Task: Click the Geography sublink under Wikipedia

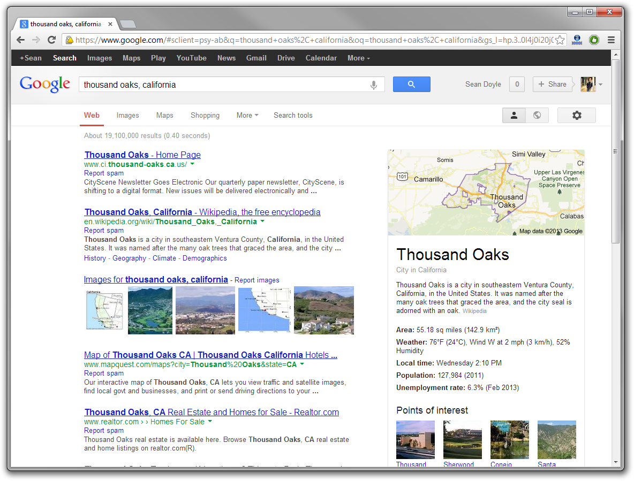Action: (130, 258)
